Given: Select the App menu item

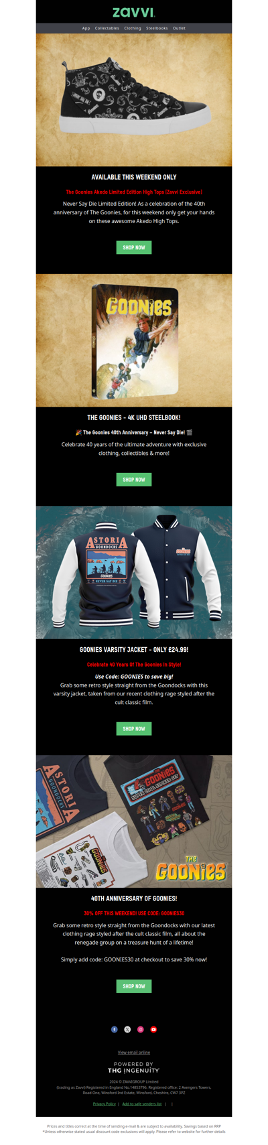Looking at the screenshot, I should (86, 28).
